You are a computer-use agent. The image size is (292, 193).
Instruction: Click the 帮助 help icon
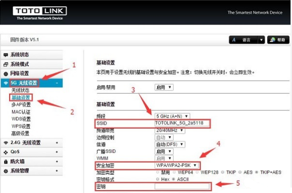pyautogui.click(x=272, y=40)
